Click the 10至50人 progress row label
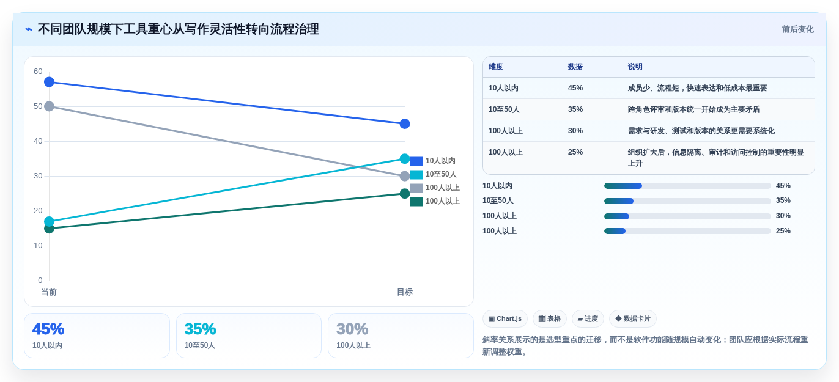The width and height of the screenshot is (839, 382). pyautogui.click(x=498, y=200)
